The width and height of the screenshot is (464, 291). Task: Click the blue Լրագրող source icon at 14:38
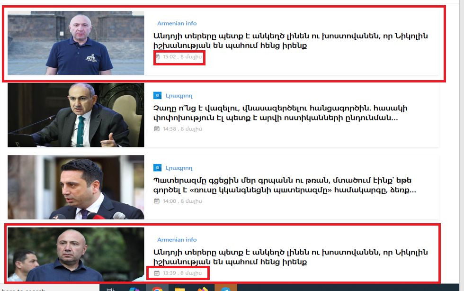click(x=157, y=95)
